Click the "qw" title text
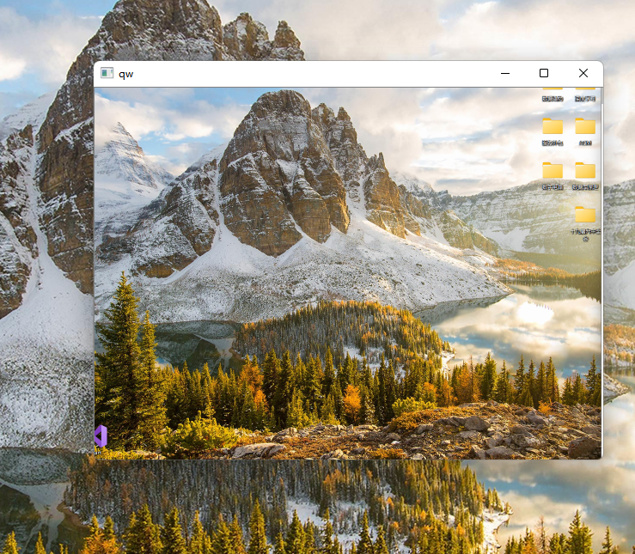The height and width of the screenshot is (554, 635). pos(126,74)
